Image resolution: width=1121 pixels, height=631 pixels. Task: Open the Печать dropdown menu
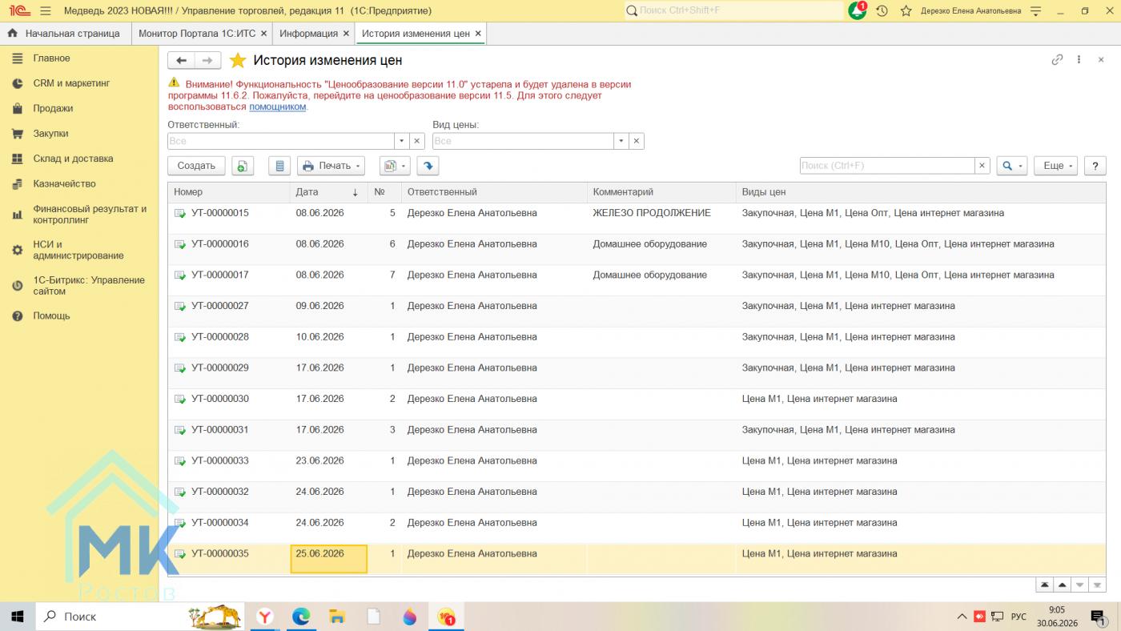[x=331, y=166]
